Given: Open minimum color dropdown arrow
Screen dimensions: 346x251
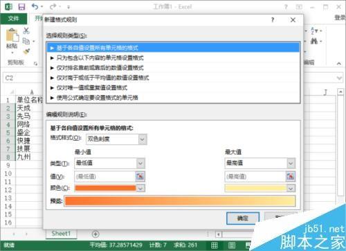Looking at the screenshot, I should (x=140, y=189).
